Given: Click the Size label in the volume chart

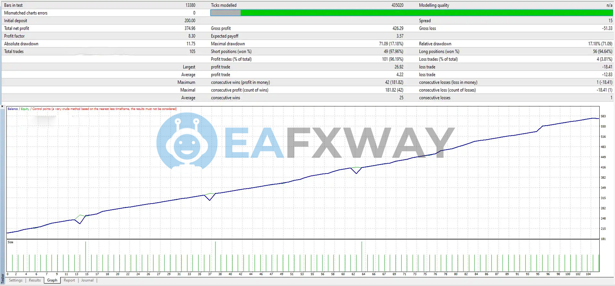Looking at the screenshot, I should coord(11,242).
